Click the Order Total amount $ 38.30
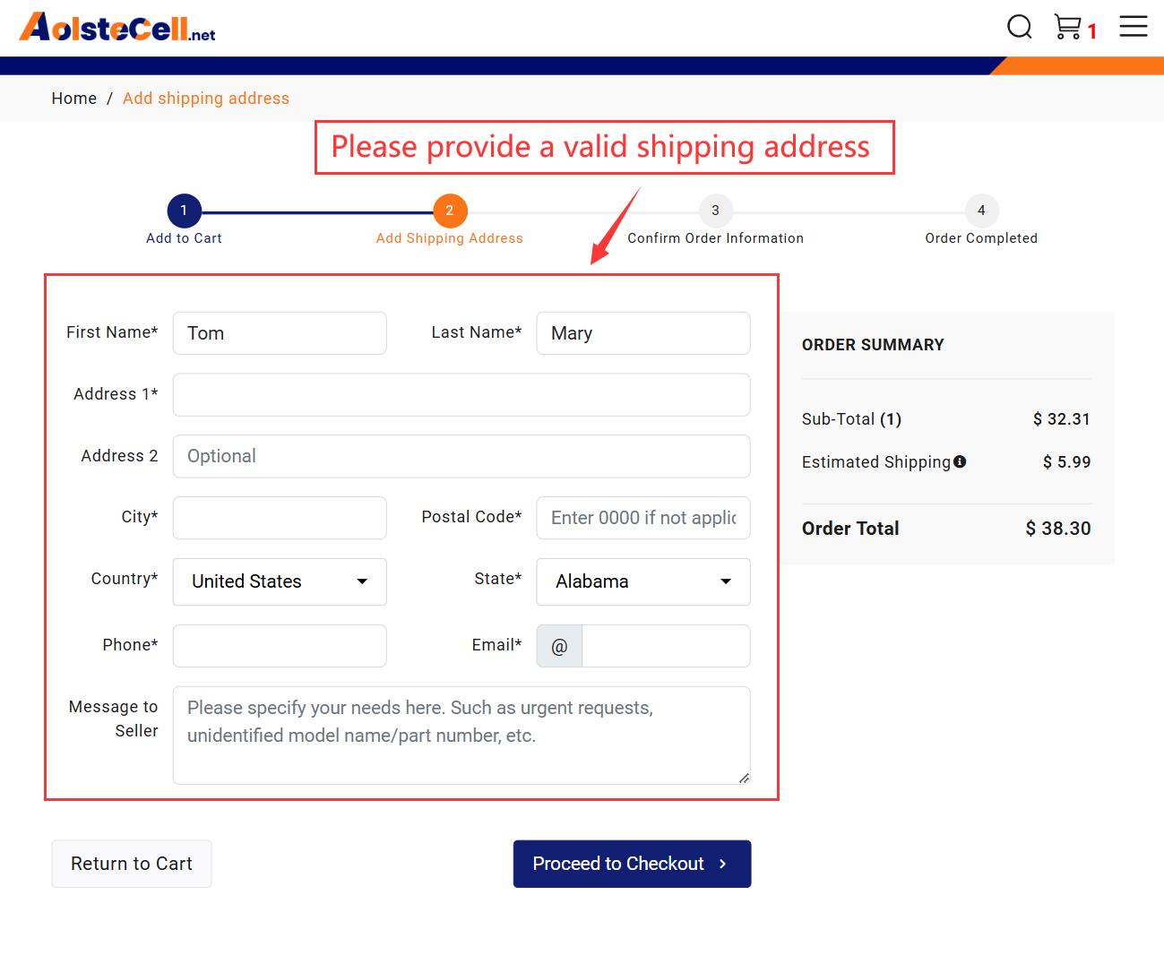 pyautogui.click(x=1058, y=529)
